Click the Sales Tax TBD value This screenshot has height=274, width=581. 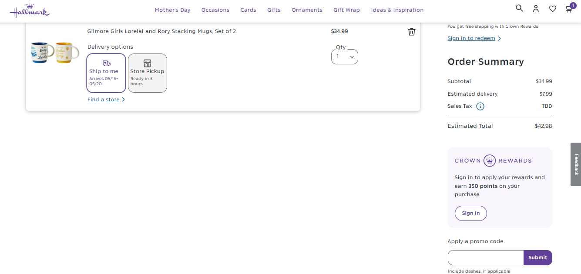547,106
